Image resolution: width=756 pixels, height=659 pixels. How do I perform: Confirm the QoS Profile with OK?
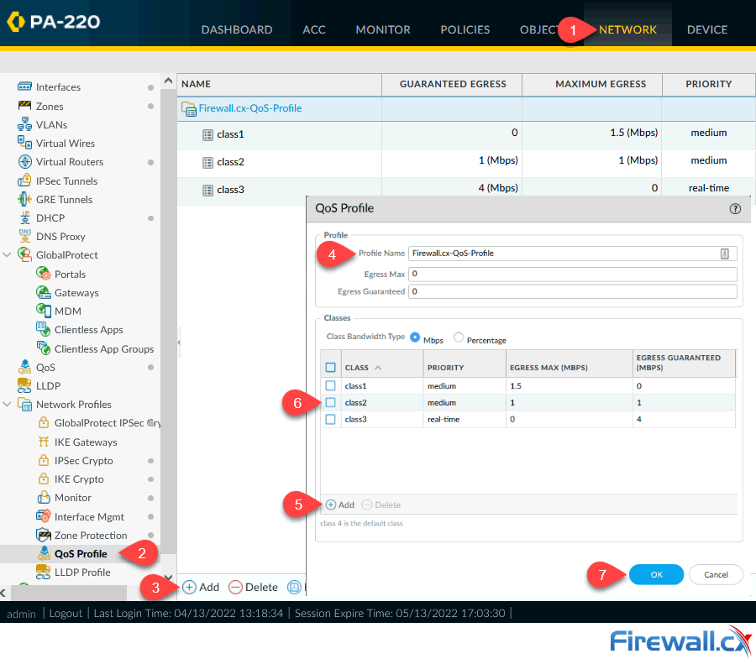tap(656, 574)
